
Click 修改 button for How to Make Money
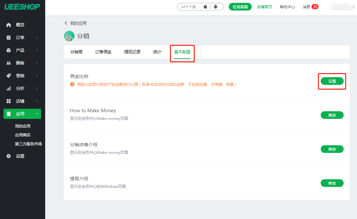tap(332, 115)
